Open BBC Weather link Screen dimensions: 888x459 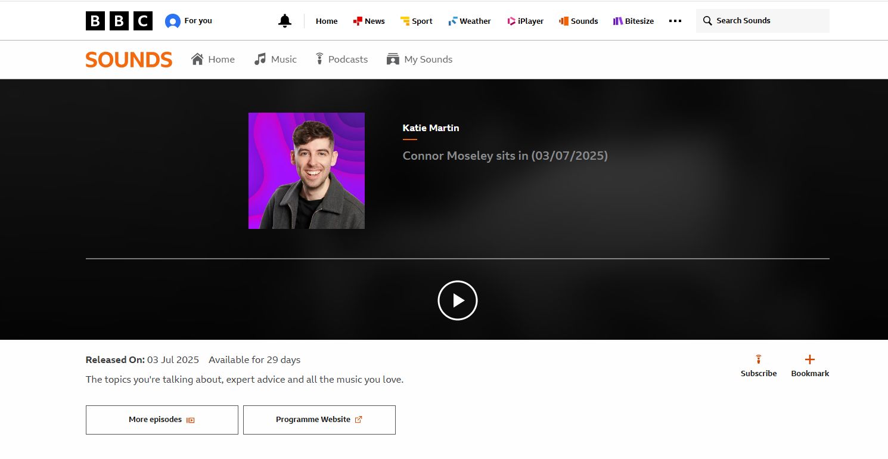(x=470, y=21)
